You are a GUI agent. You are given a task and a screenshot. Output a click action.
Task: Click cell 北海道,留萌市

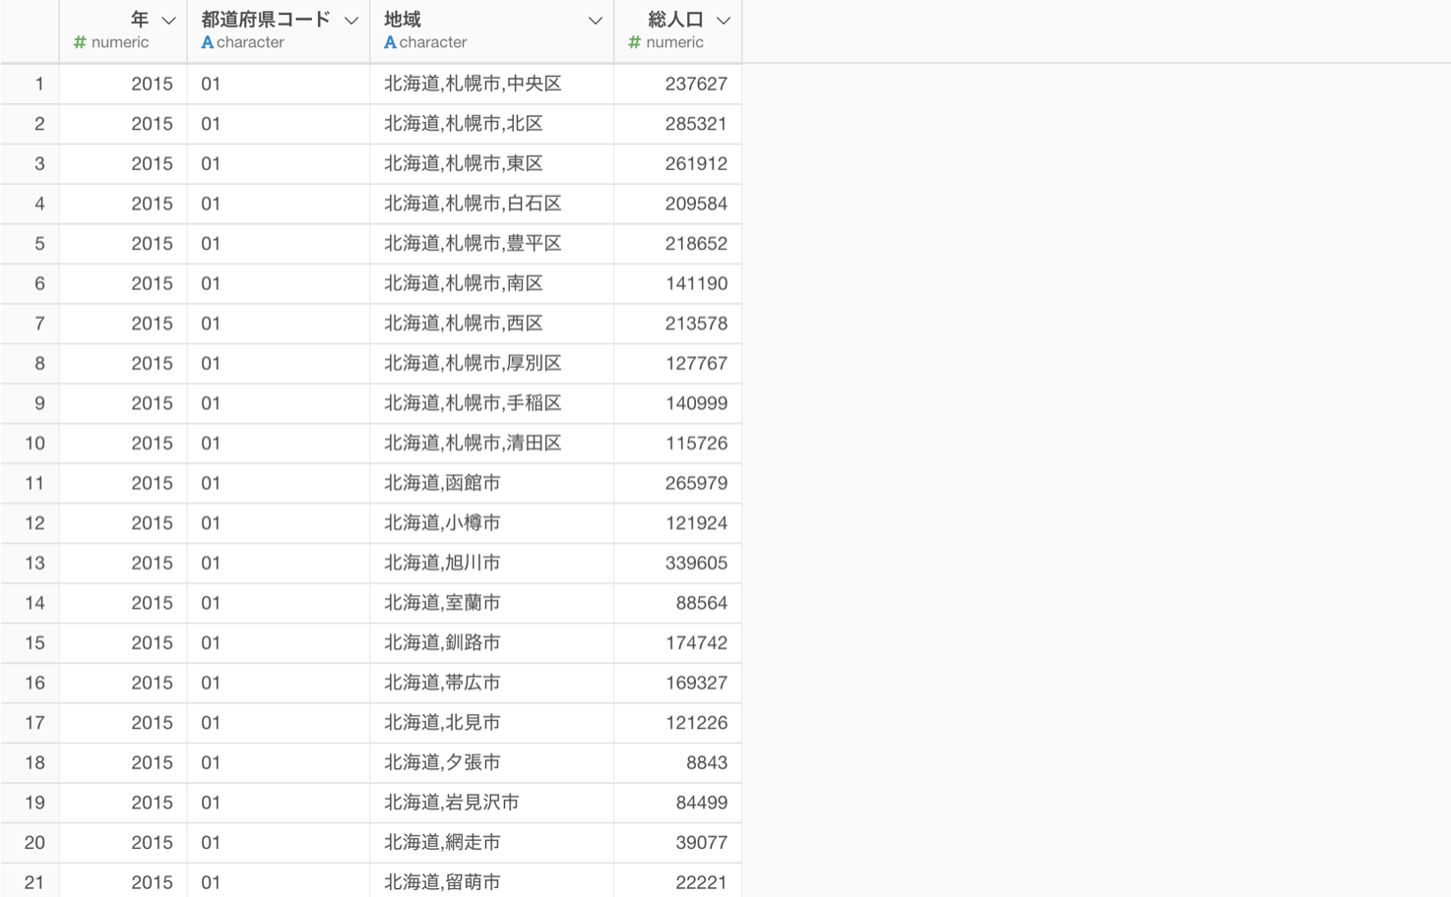492,882
